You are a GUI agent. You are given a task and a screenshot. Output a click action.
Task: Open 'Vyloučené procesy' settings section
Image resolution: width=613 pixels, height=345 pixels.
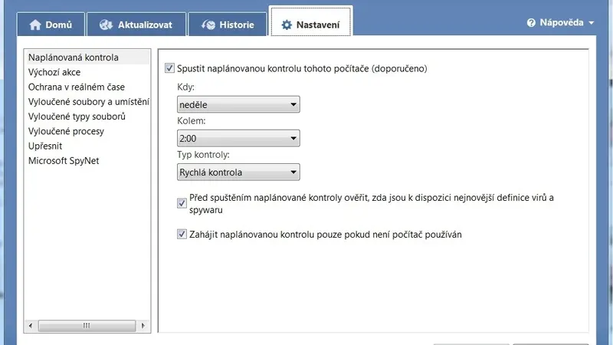point(66,131)
